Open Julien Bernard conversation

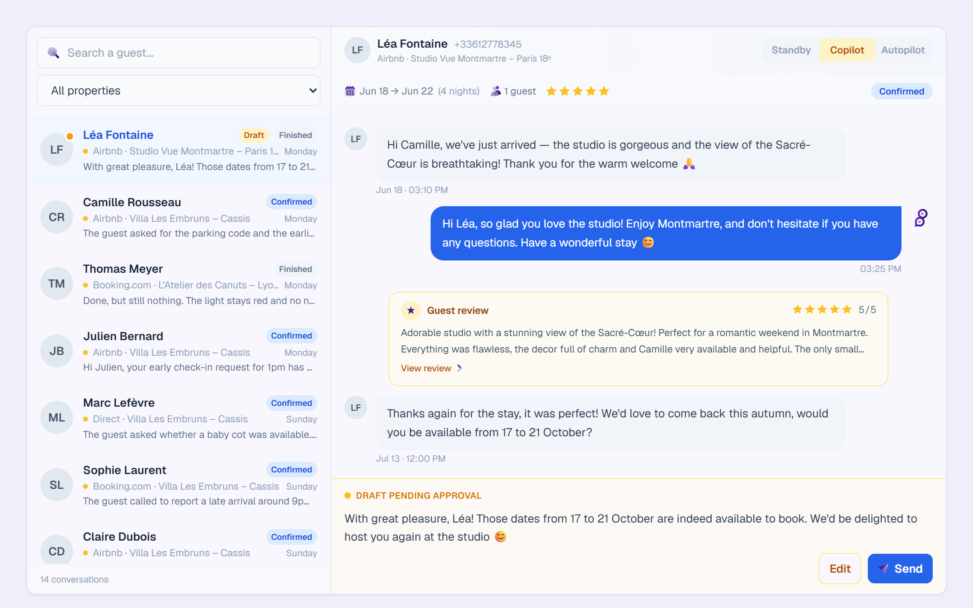coord(179,351)
